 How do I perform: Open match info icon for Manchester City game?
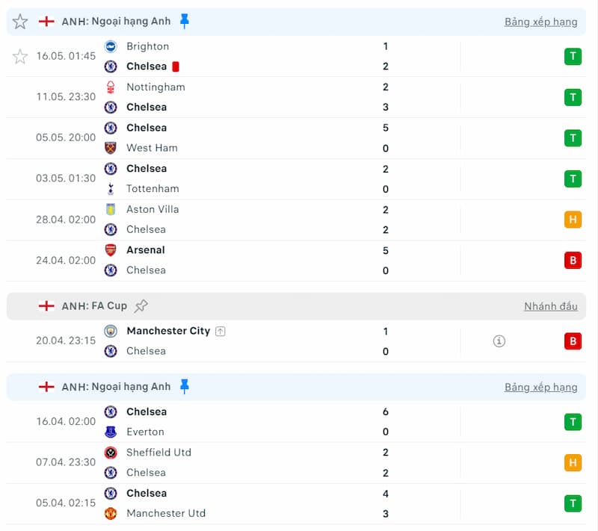click(499, 341)
